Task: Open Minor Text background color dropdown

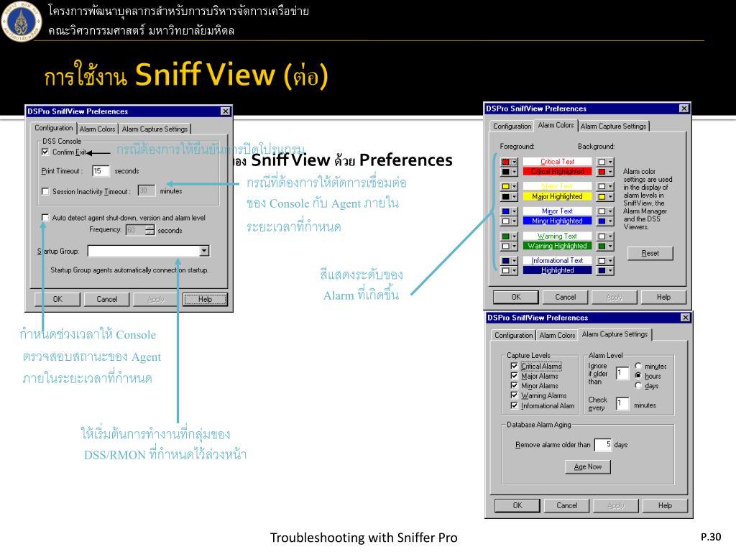Action: pos(610,211)
